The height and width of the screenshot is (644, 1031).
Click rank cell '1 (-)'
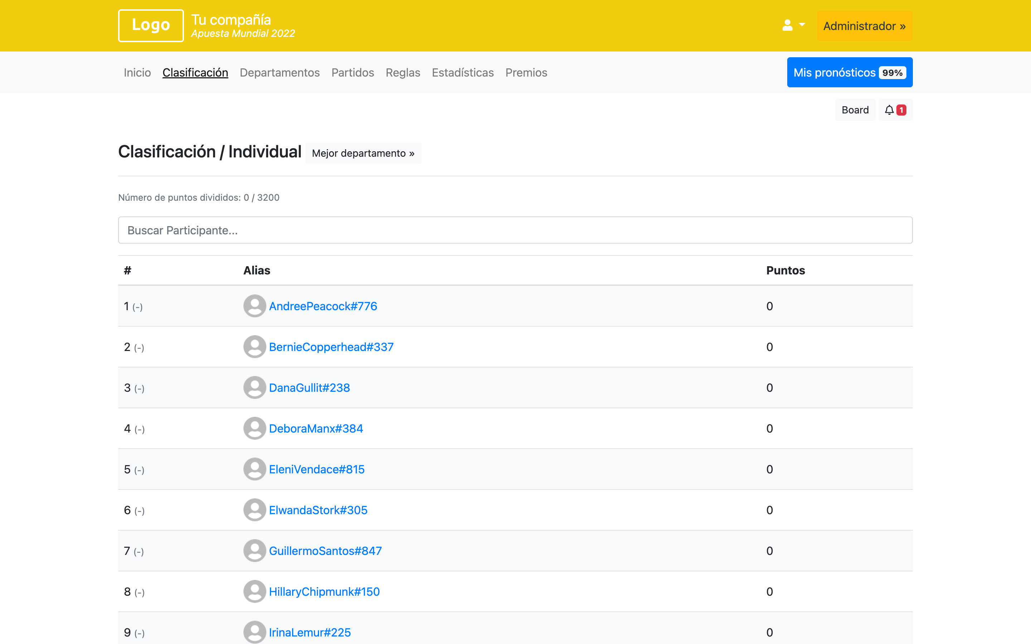(x=133, y=306)
